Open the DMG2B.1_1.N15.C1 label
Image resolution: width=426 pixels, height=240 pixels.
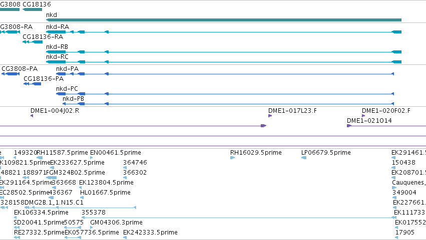point(54,203)
